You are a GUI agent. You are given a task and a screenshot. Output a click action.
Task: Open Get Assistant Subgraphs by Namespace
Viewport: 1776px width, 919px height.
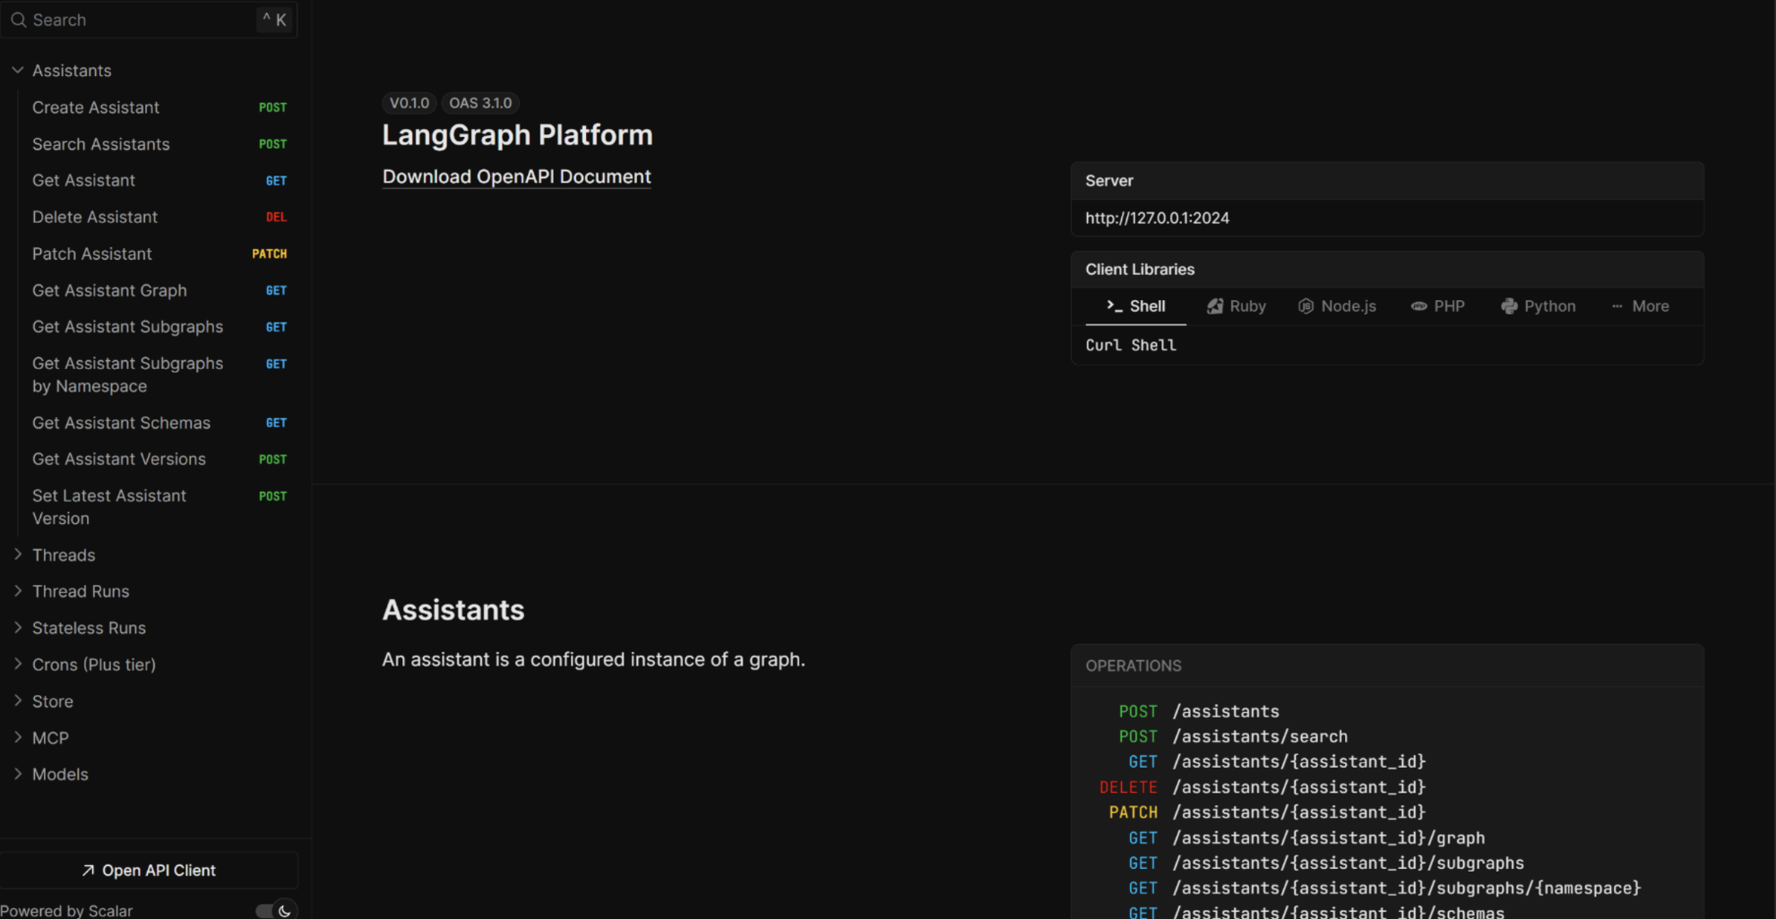[x=158, y=374]
